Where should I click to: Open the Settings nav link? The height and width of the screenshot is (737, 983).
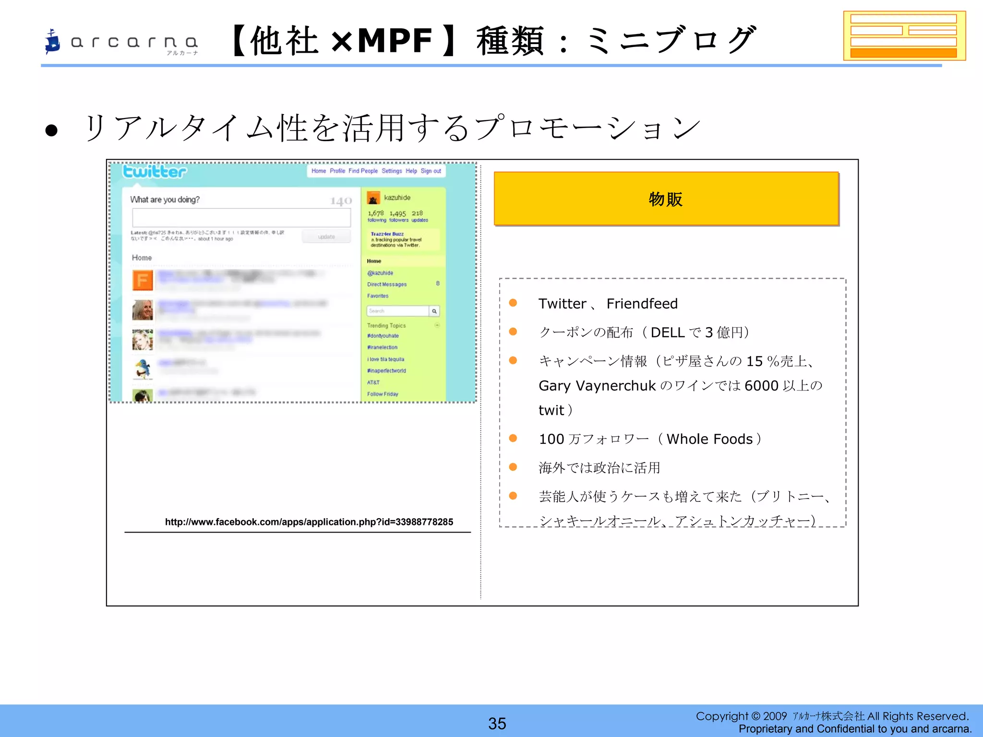tap(392, 171)
